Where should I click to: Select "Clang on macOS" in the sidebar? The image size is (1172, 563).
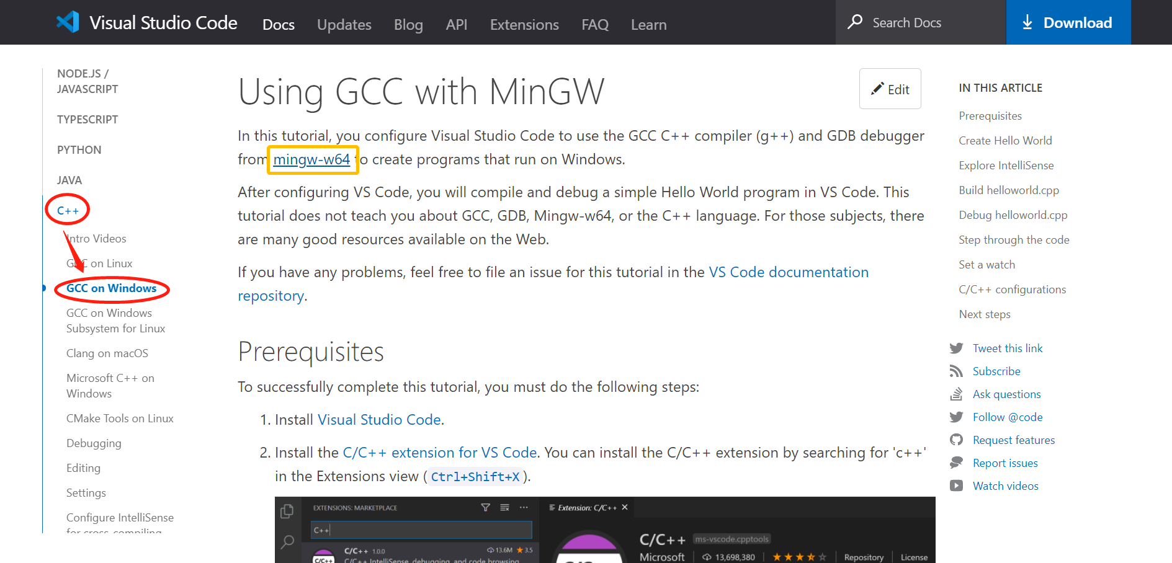(x=107, y=353)
